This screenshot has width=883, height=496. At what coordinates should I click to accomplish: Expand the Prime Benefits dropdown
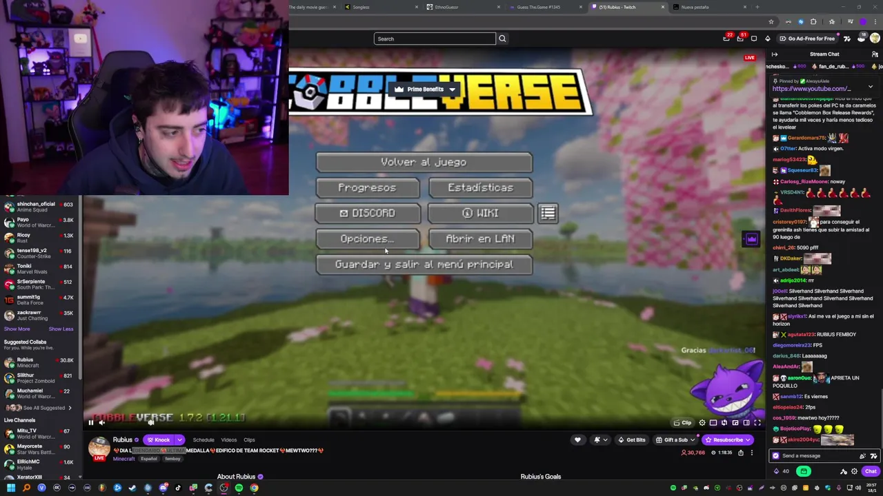point(426,89)
